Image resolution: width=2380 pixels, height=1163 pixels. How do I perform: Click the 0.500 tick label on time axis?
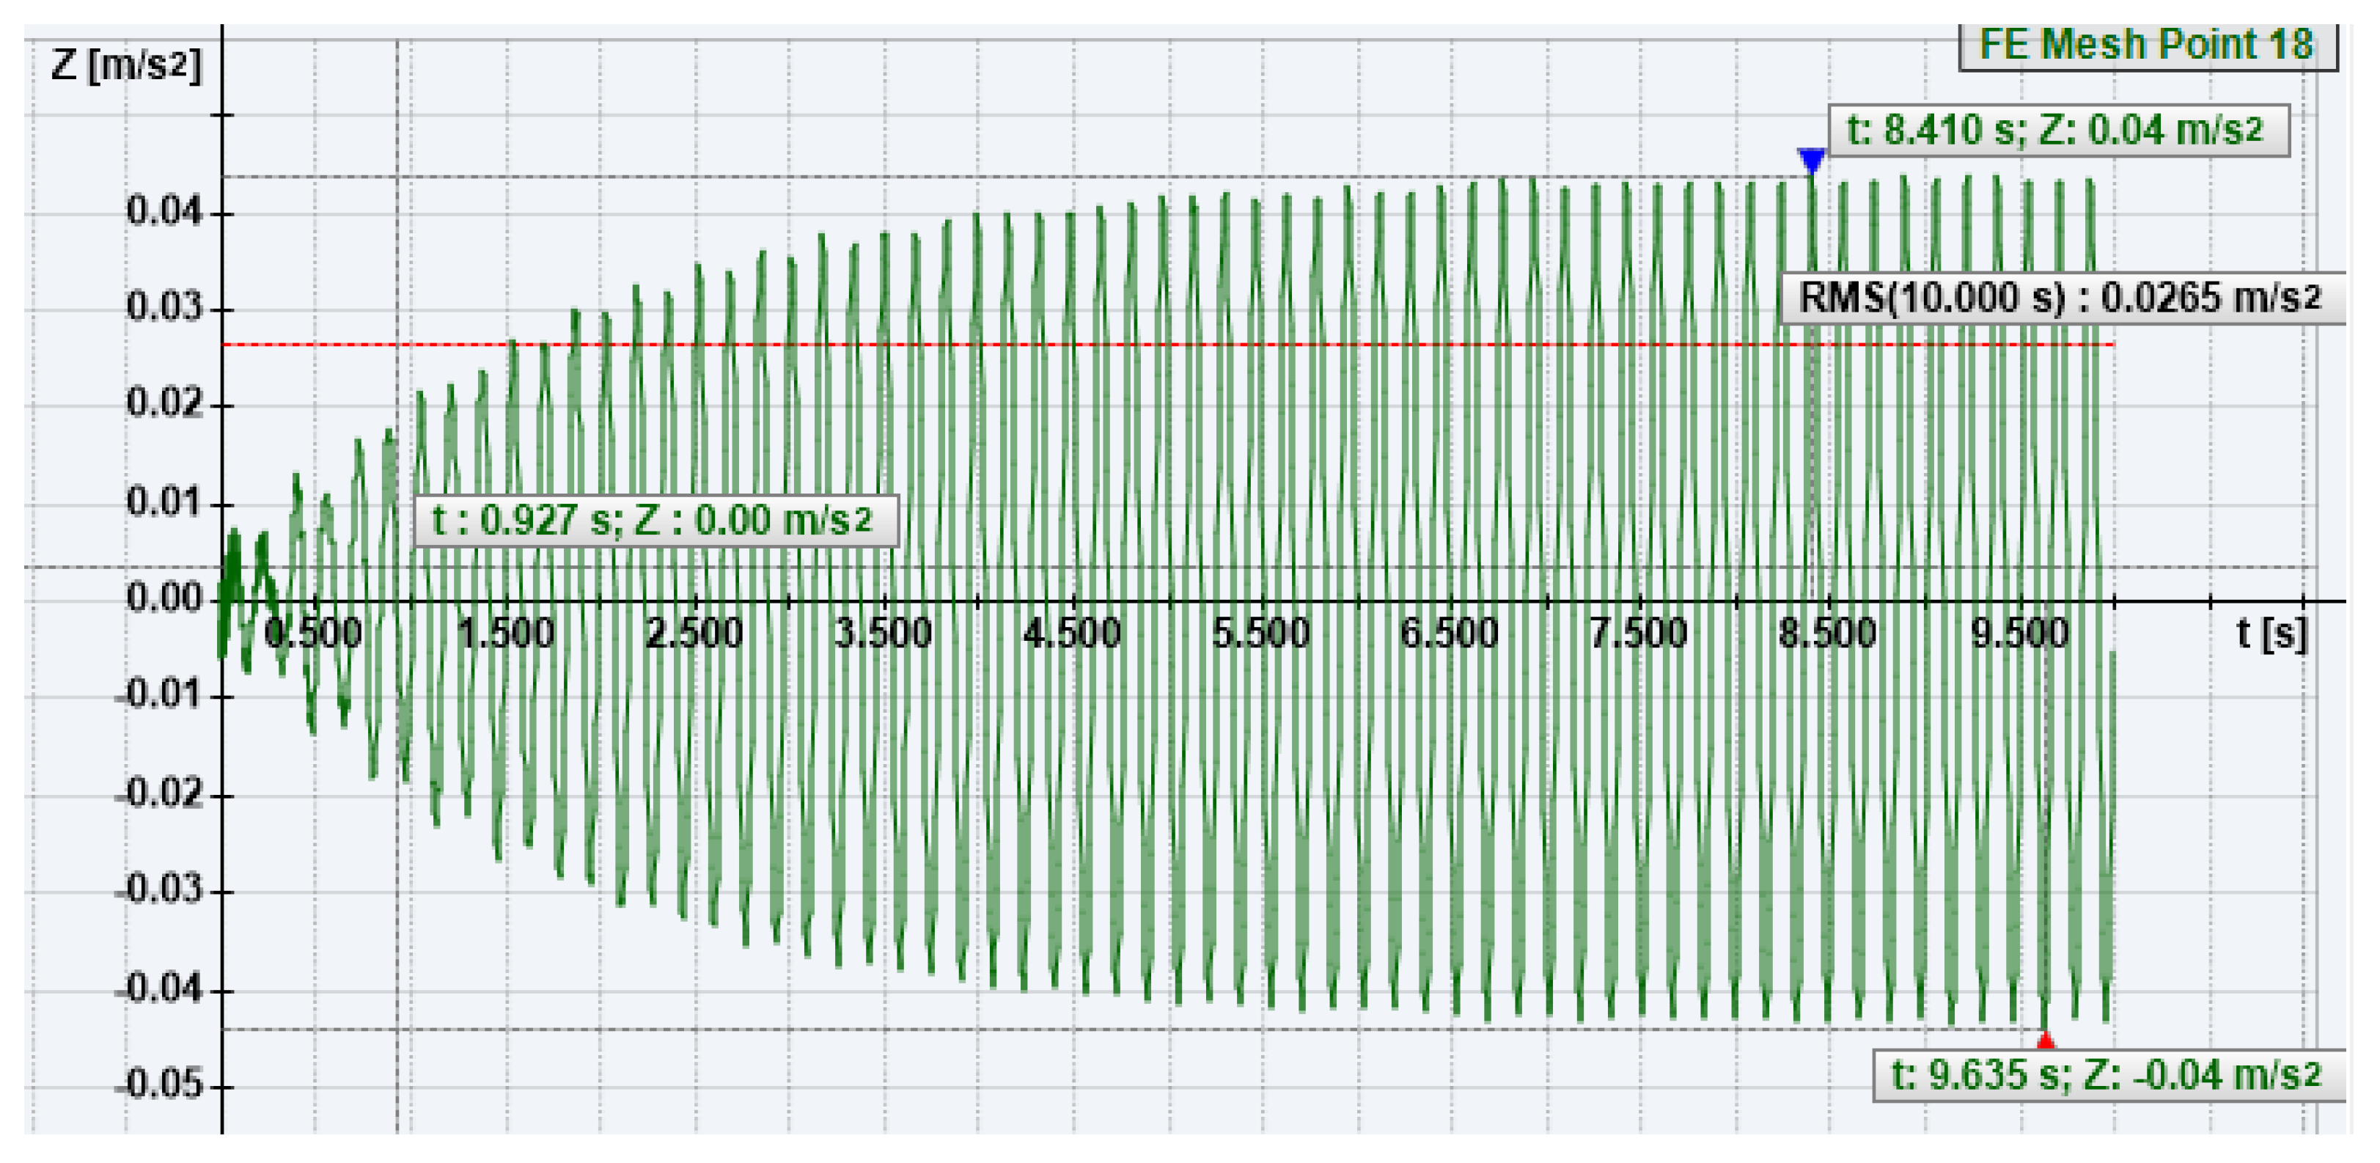coord(313,634)
